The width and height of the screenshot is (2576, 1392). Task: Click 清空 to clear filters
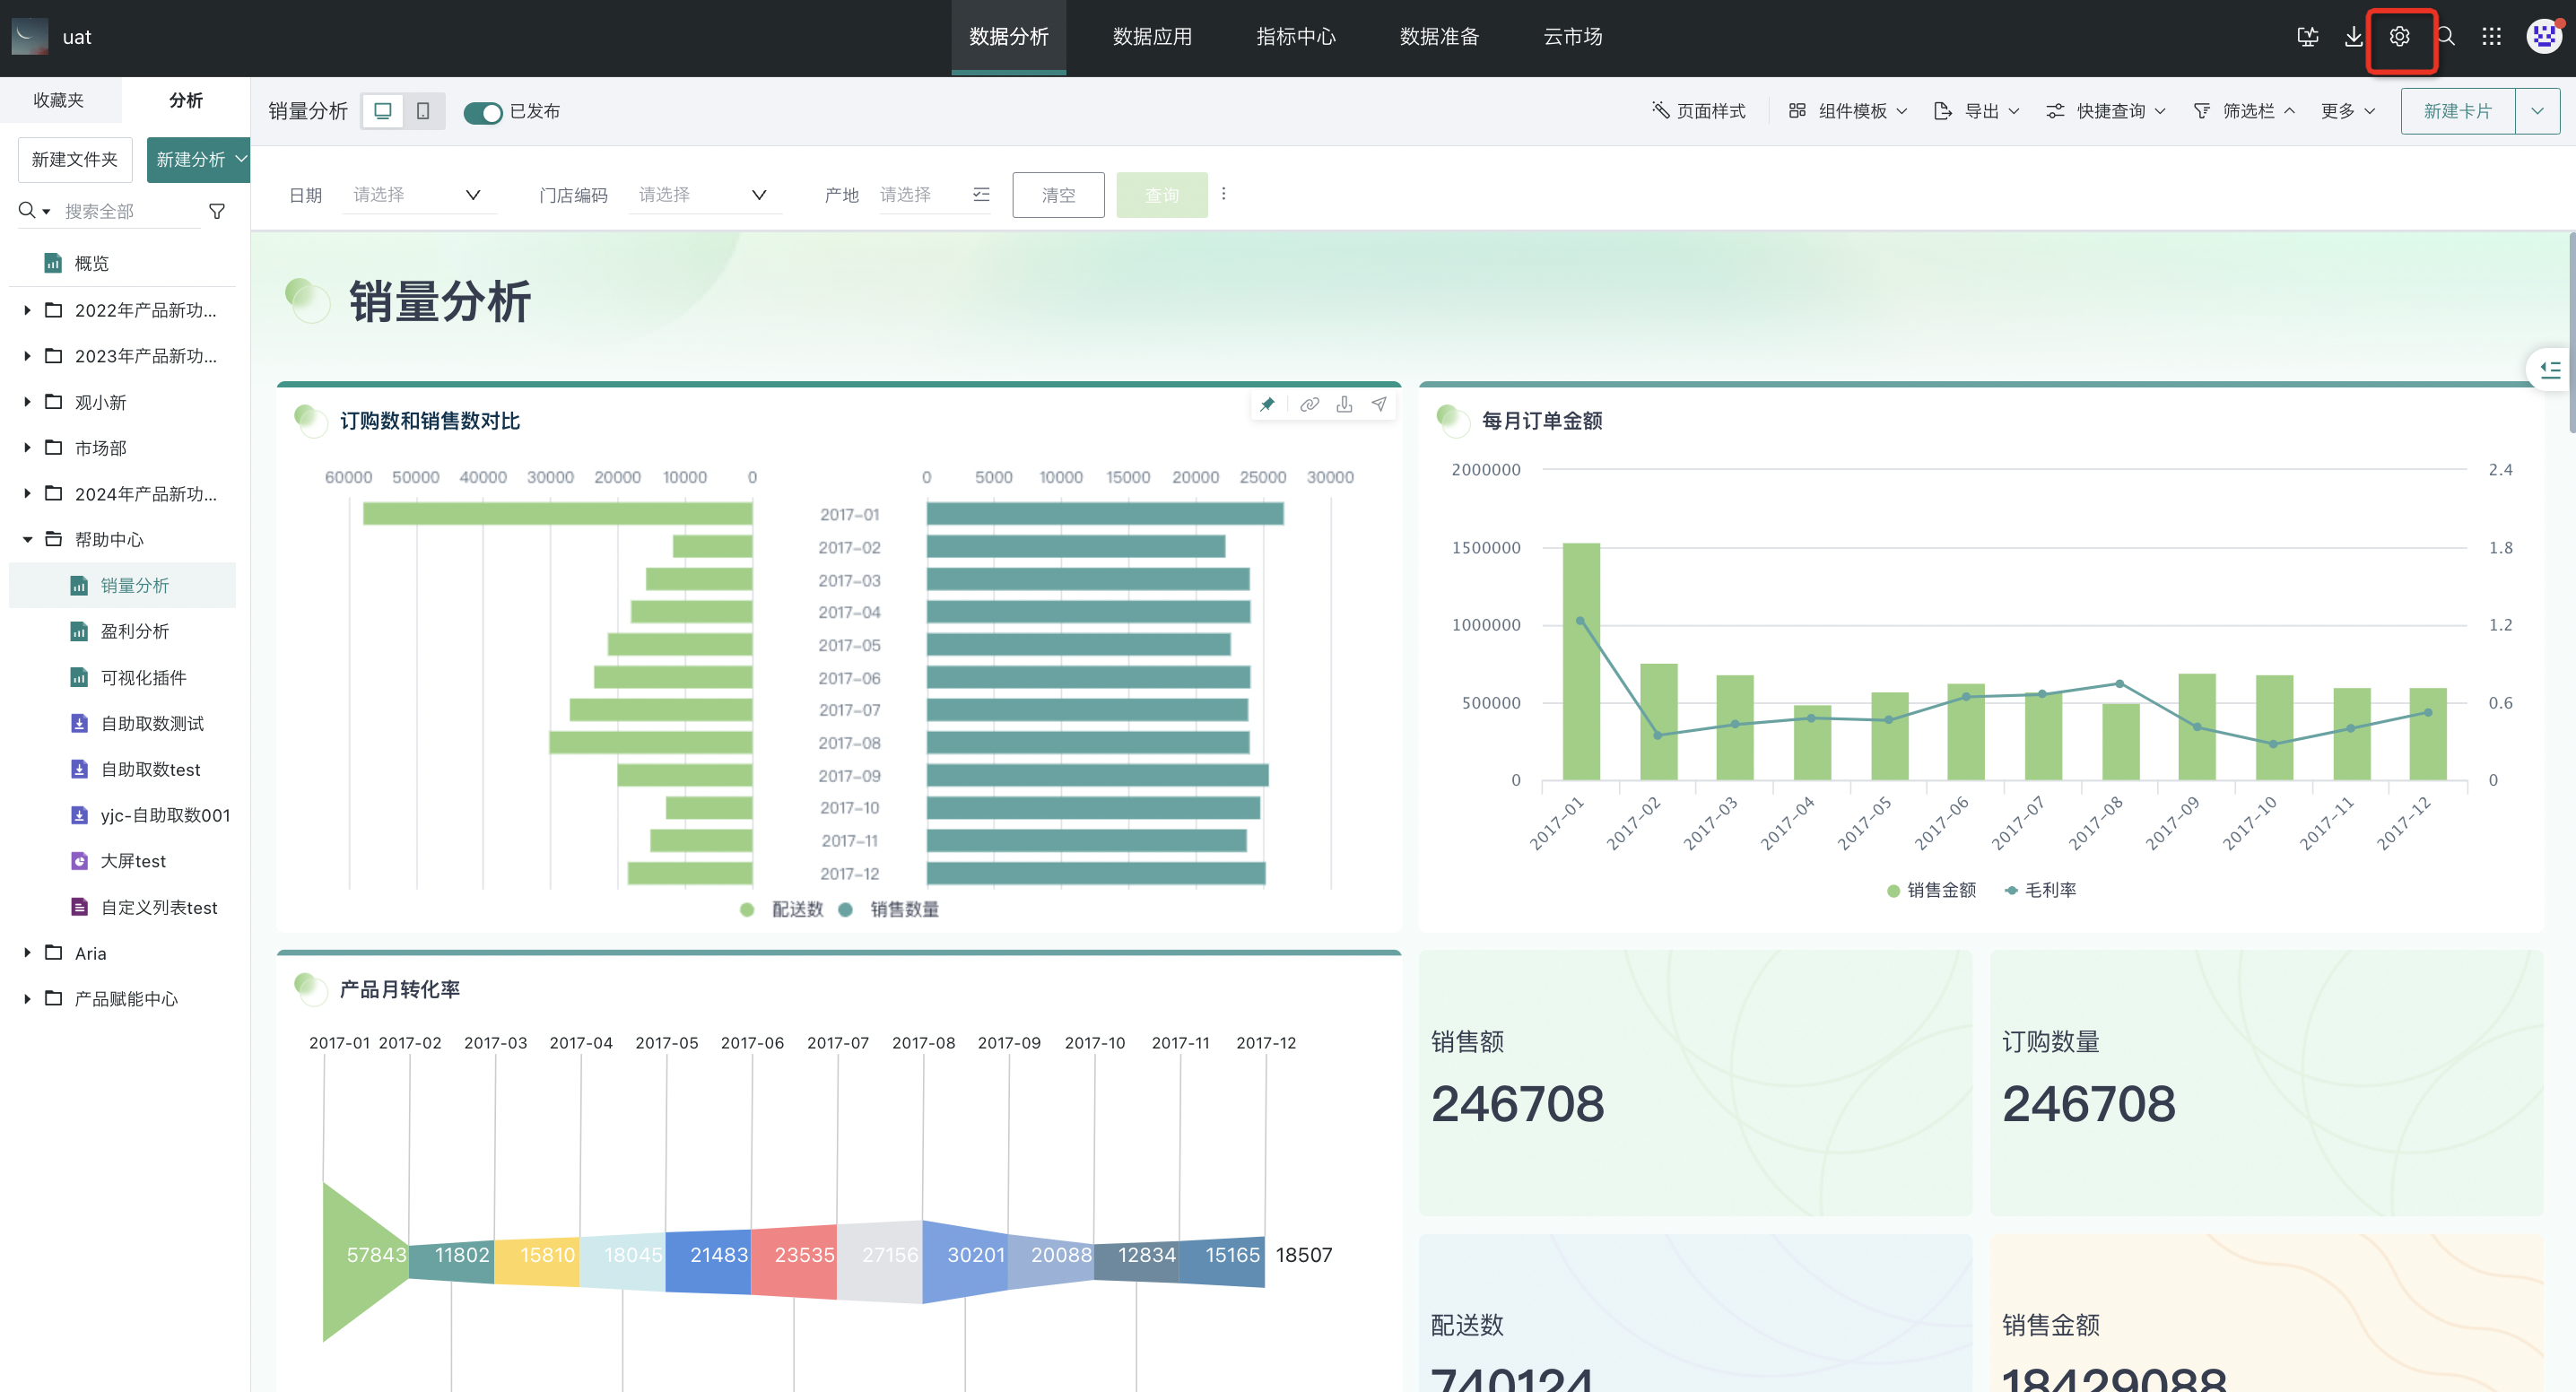[x=1058, y=195]
